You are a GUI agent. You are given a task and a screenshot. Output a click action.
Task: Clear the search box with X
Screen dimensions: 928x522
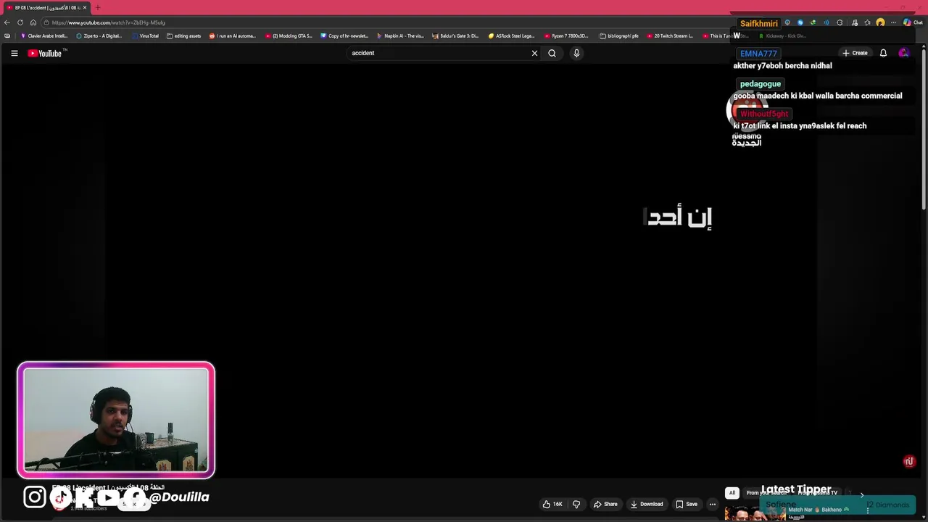pos(534,53)
